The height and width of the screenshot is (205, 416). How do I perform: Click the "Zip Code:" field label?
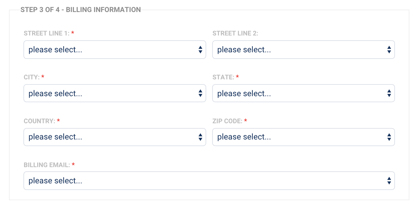pos(227,121)
